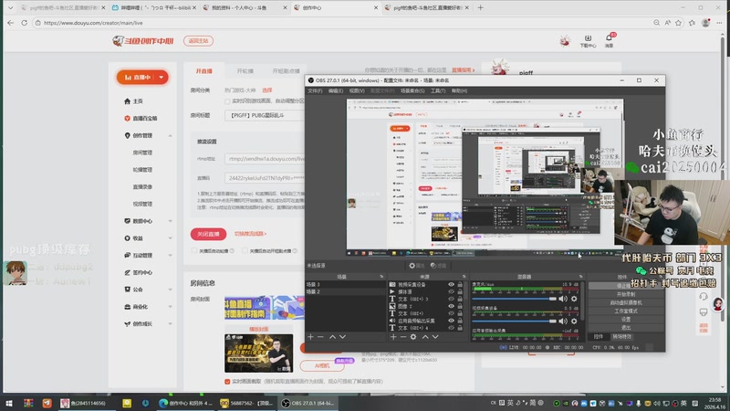This screenshot has height=411, width=730.
Task: Move scene down in OBS Scenes panel
Action: click(x=343, y=337)
